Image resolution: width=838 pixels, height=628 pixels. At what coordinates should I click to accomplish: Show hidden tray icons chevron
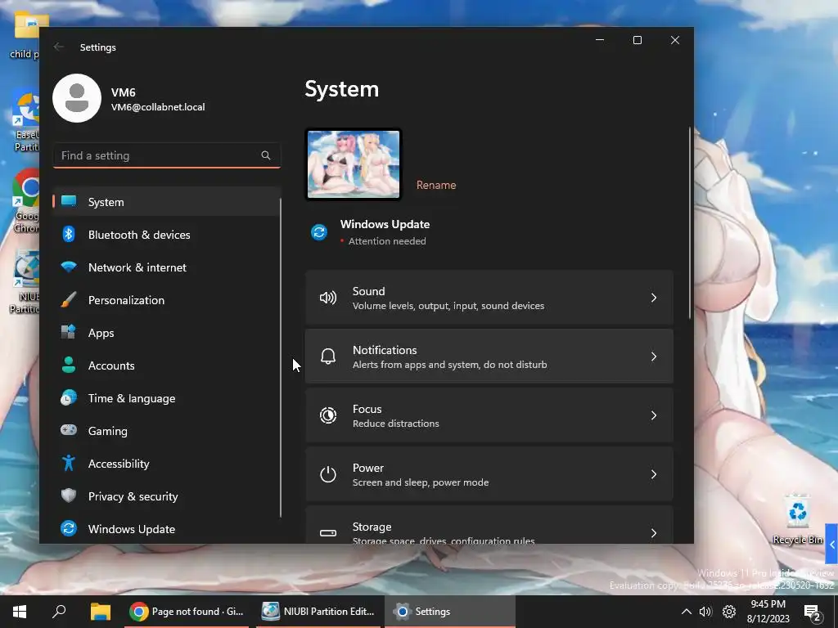pyautogui.click(x=687, y=612)
